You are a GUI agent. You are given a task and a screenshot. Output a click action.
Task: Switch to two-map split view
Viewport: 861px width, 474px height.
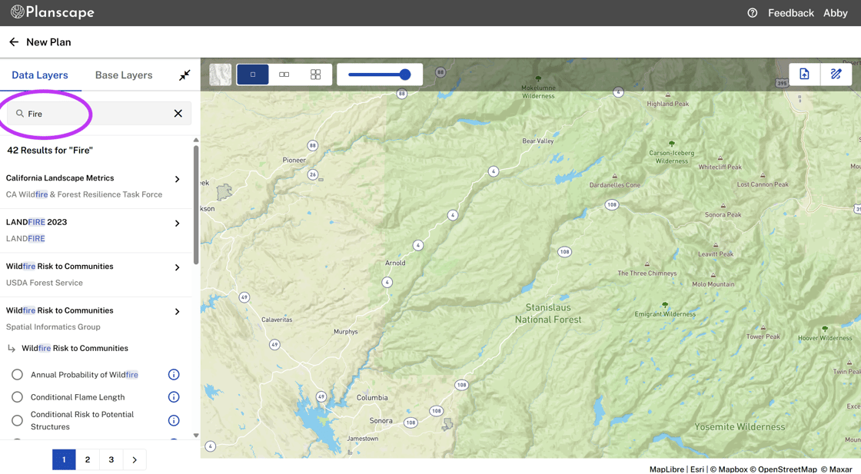[x=284, y=75]
